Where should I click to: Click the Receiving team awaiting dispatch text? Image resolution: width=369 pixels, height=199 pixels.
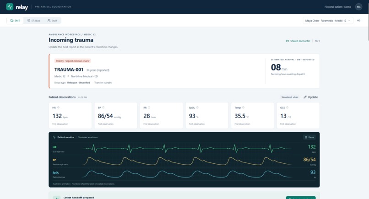tap(288, 74)
